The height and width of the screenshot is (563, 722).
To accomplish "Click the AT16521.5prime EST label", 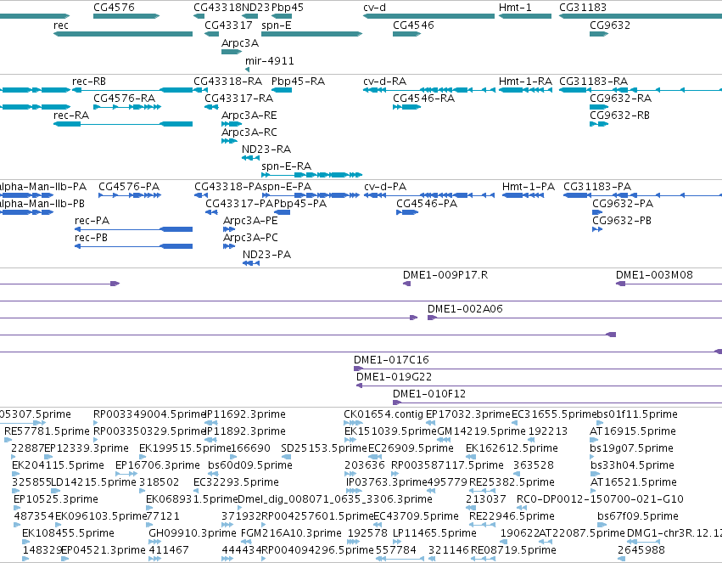I will 633,482.
